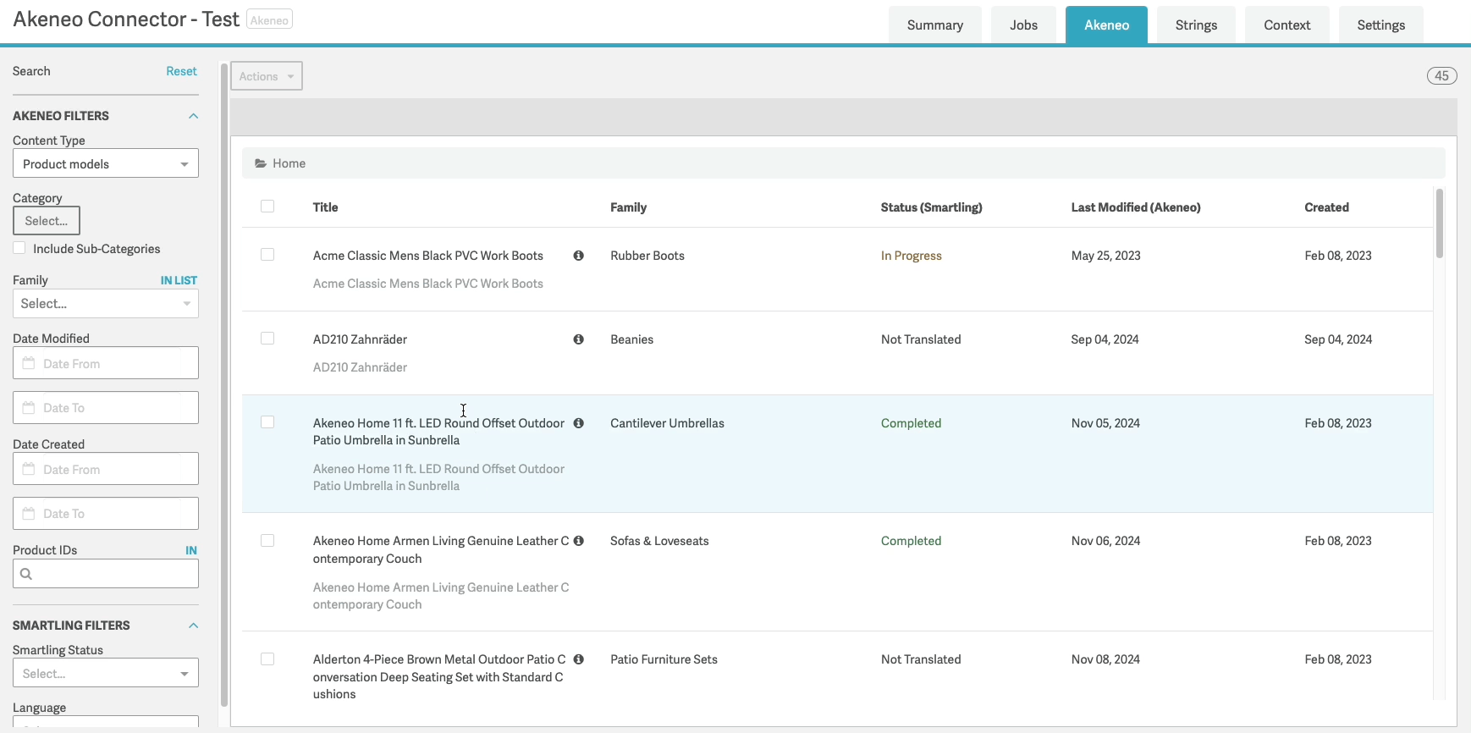Open the Family filter dropdown

106,303
